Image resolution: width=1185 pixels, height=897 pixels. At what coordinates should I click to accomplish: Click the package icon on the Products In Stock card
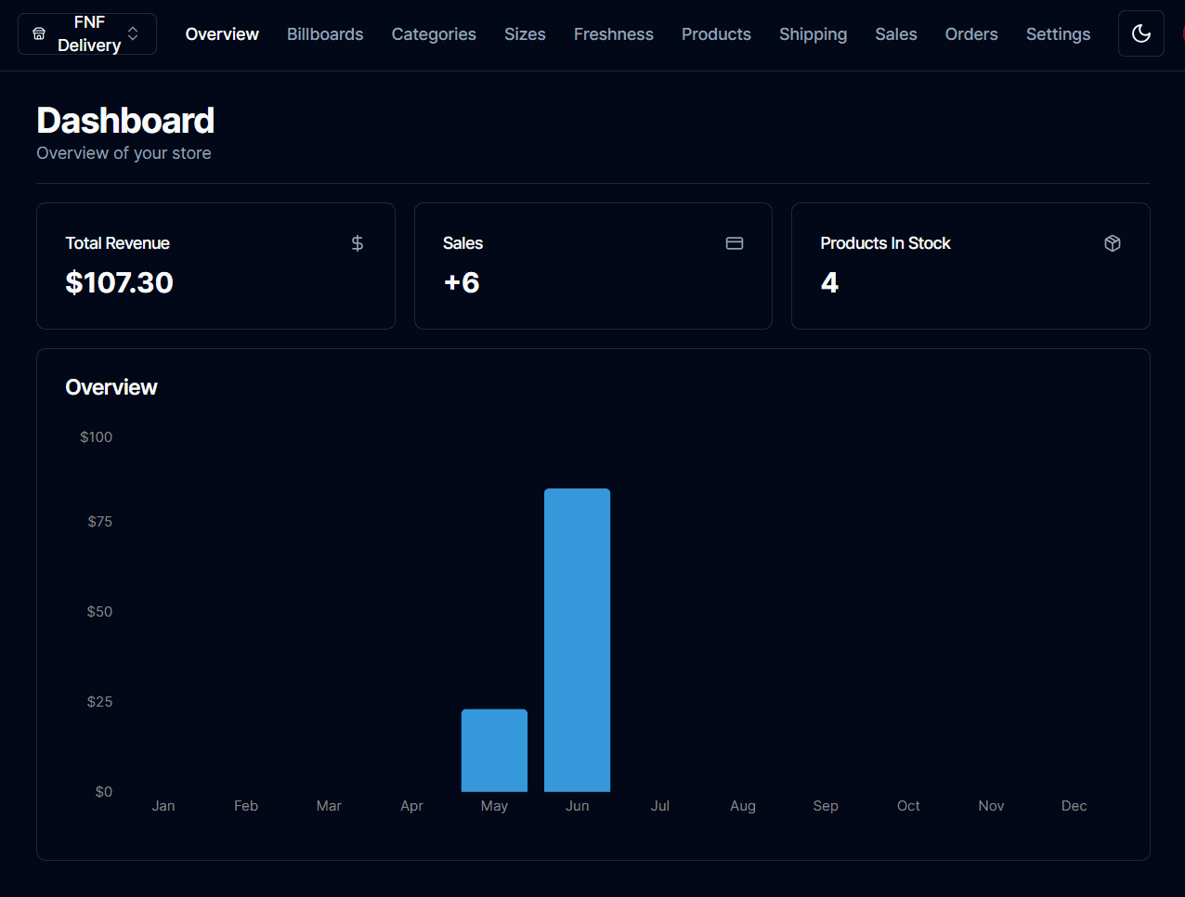point(1113,242)
